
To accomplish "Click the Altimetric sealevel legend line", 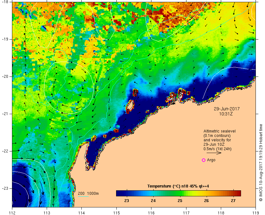I will [x=220, y=131].
